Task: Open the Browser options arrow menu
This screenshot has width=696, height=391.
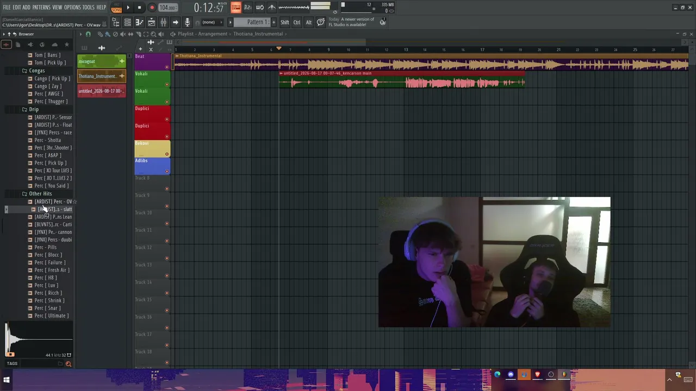Action: 4,34
